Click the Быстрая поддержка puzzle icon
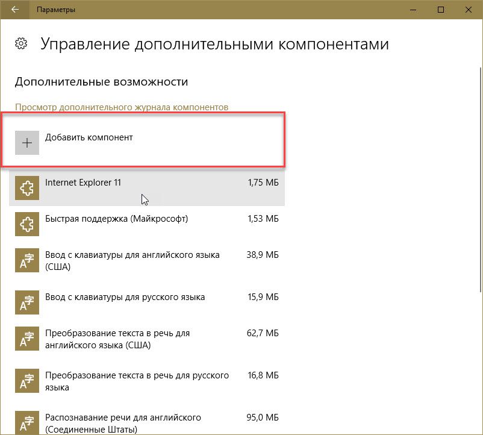Screen dimensions: 483x435 click(x=27, y=225)
